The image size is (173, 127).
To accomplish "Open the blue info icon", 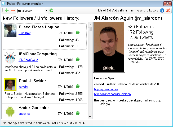I will [162, 10].
